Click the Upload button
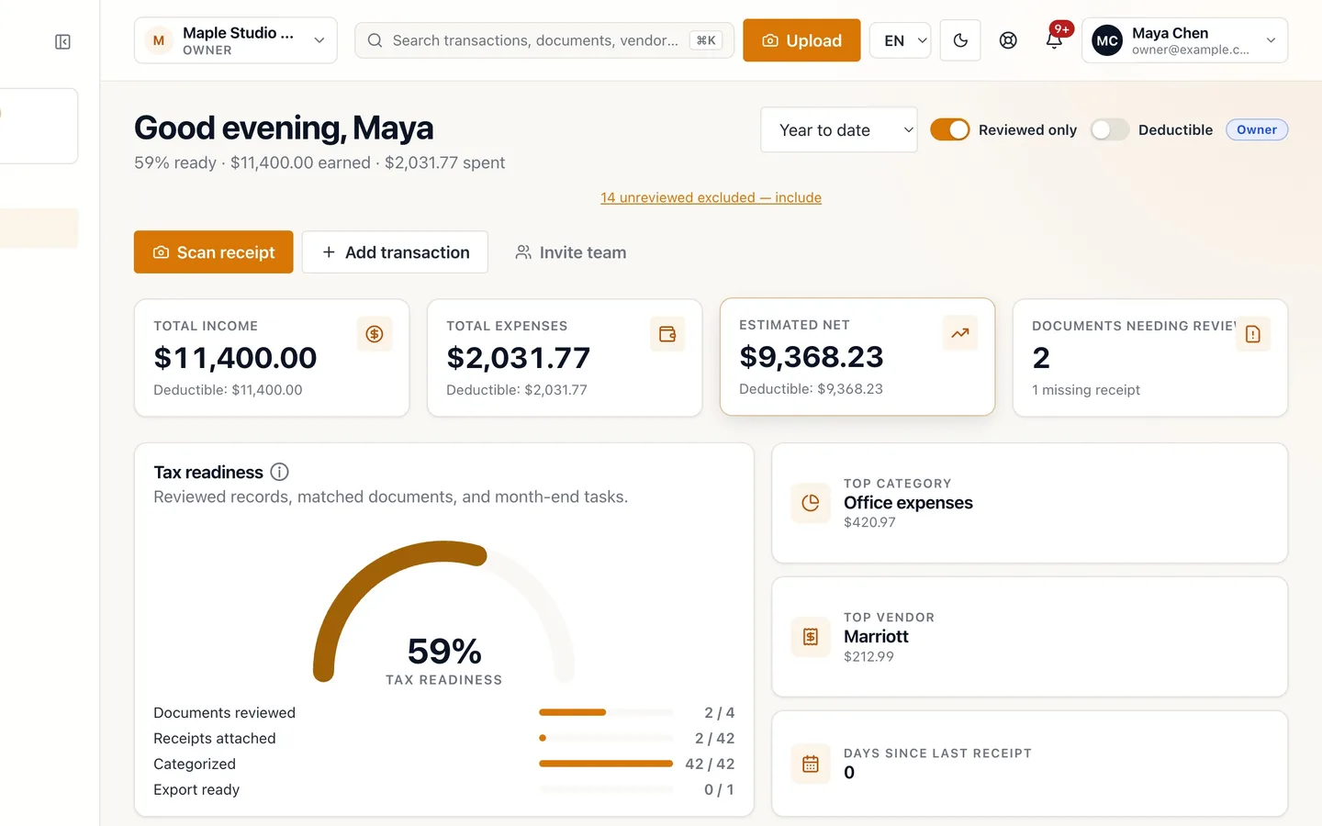Image resolution: width=1322 pixels, height=826 pixels. tap(801, 40)
